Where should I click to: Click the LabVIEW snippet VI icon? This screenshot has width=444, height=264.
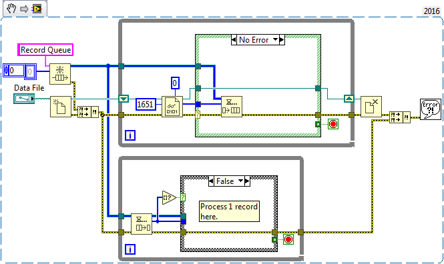tap(37, 9)
